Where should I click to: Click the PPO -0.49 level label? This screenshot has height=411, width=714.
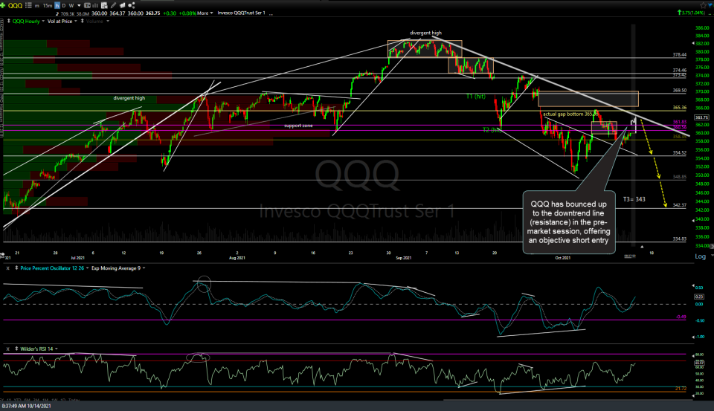[681, 317]
